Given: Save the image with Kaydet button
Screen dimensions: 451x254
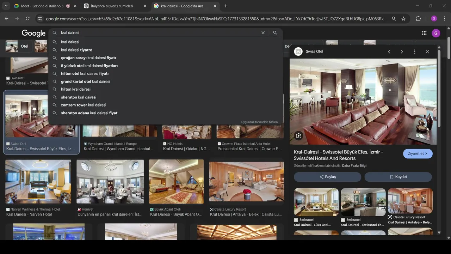Looking at the screenshot, I should tap(398, 177).
